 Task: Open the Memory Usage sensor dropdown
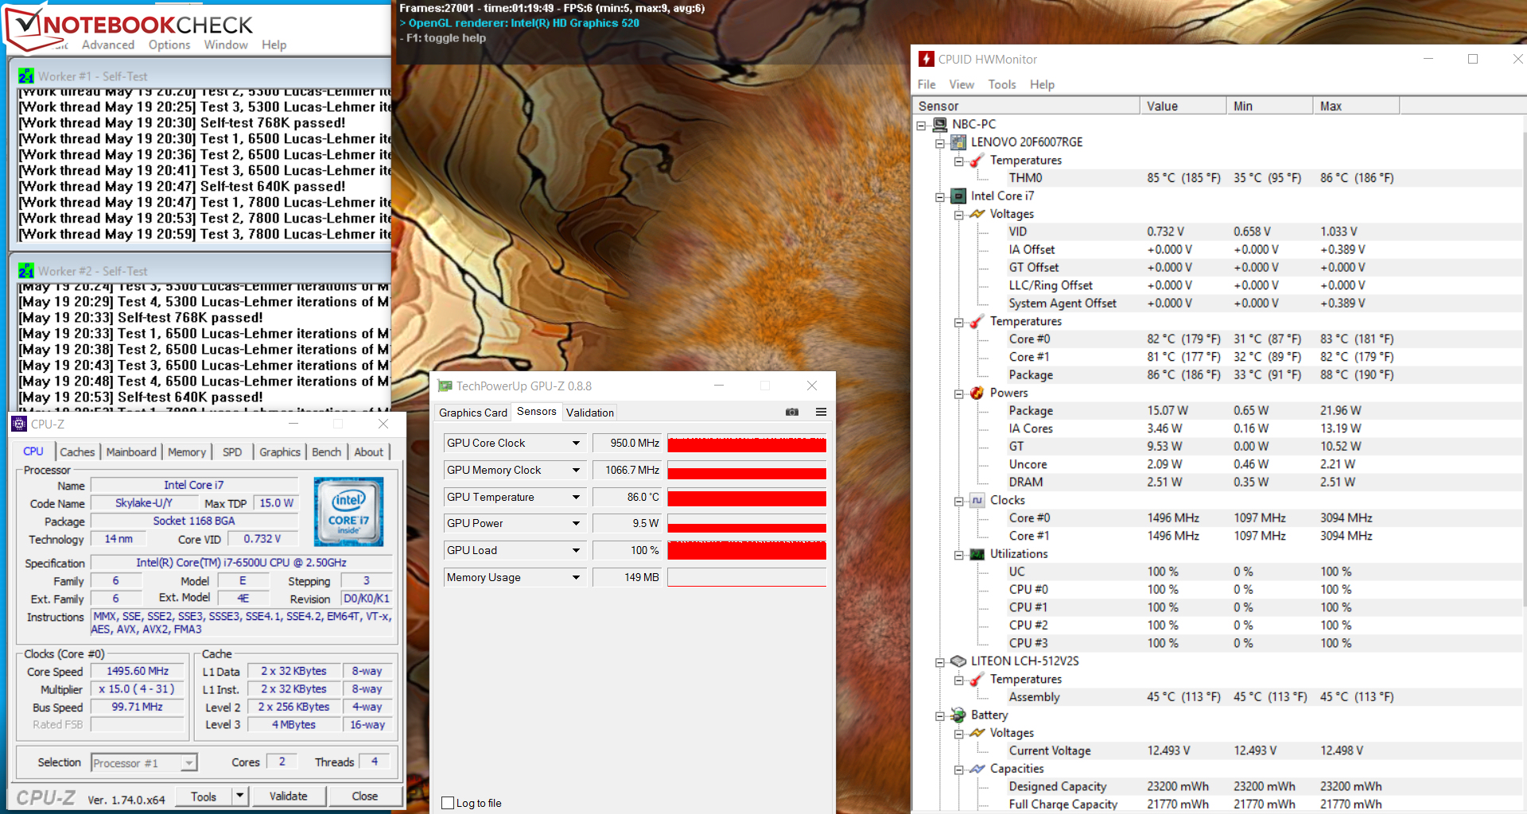pos(577,578)
